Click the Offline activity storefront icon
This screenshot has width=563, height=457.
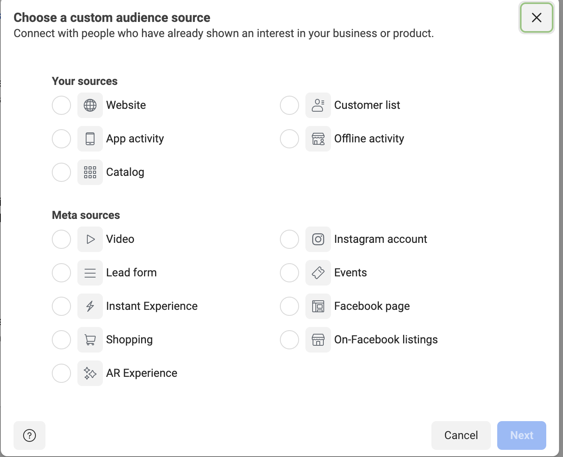click(x=318, y=139)
